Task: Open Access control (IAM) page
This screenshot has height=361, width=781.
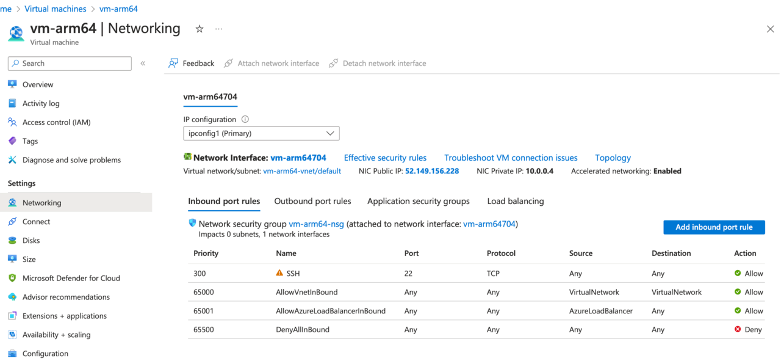Action: tap(56, 122)
